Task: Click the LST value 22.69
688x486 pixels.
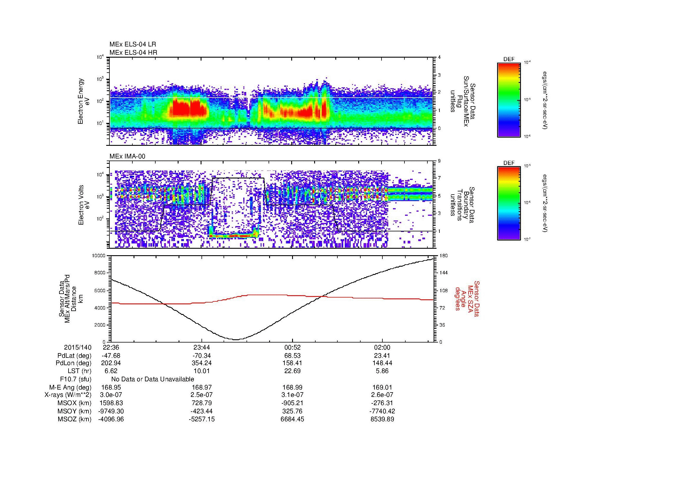Action: point(292,371)
